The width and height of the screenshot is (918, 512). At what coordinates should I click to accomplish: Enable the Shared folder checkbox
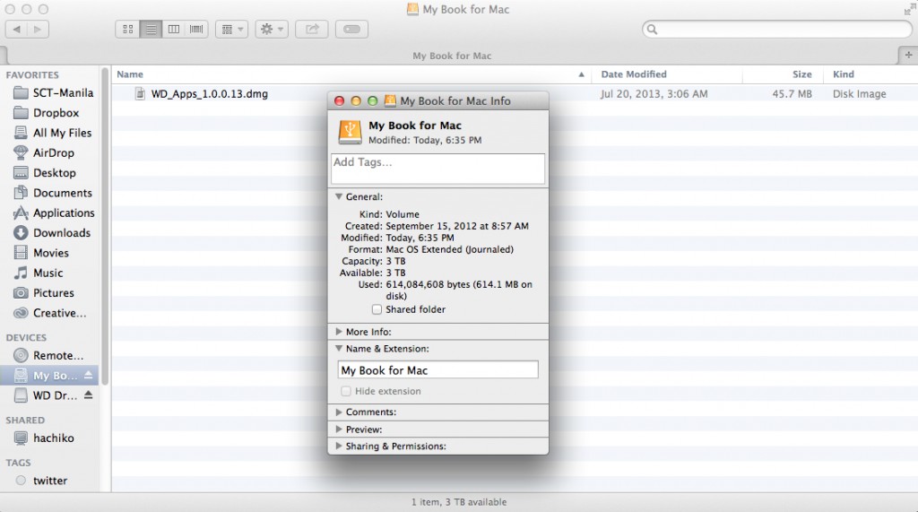pyautogui.click(x=377, y=309)
